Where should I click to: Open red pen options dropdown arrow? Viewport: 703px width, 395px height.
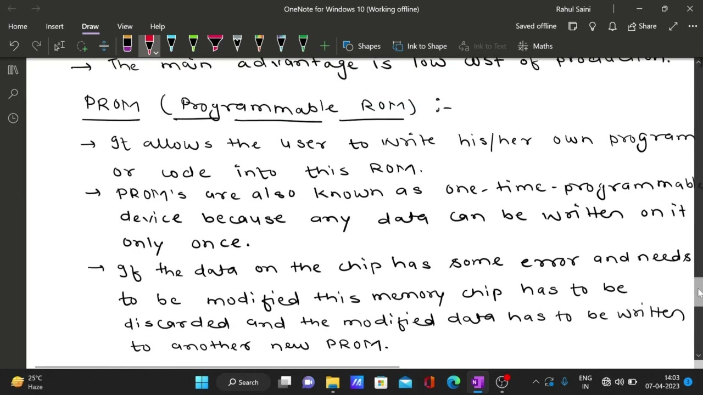pos(156,53)
